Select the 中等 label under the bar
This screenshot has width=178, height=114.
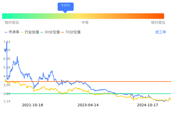point(85,23)
